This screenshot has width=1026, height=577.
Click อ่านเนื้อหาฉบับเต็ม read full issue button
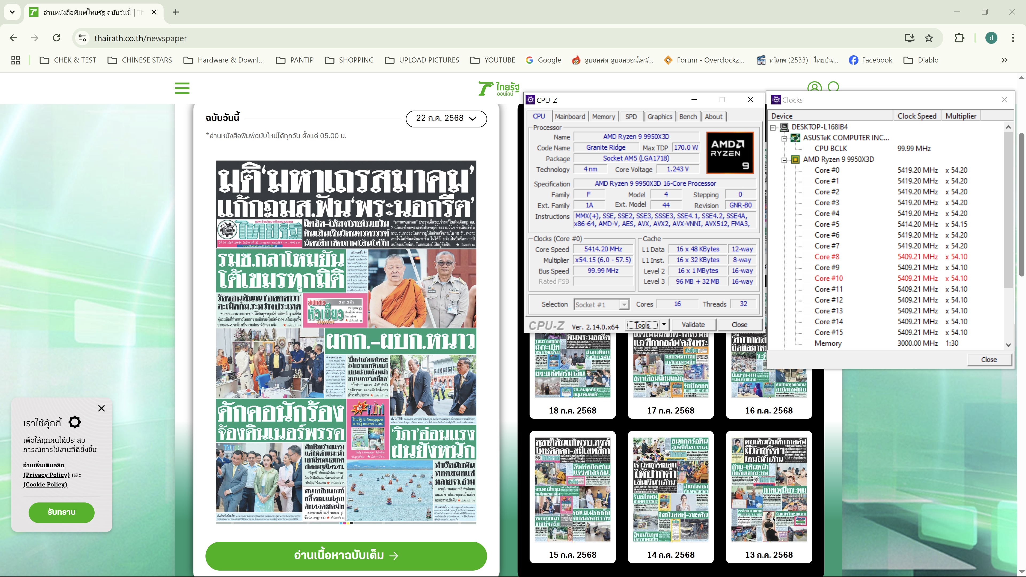coord(346,556)
